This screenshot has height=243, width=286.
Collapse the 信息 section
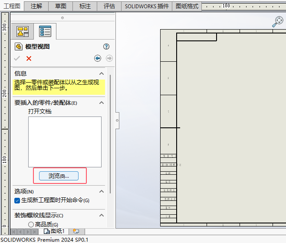tap(102, 73)
